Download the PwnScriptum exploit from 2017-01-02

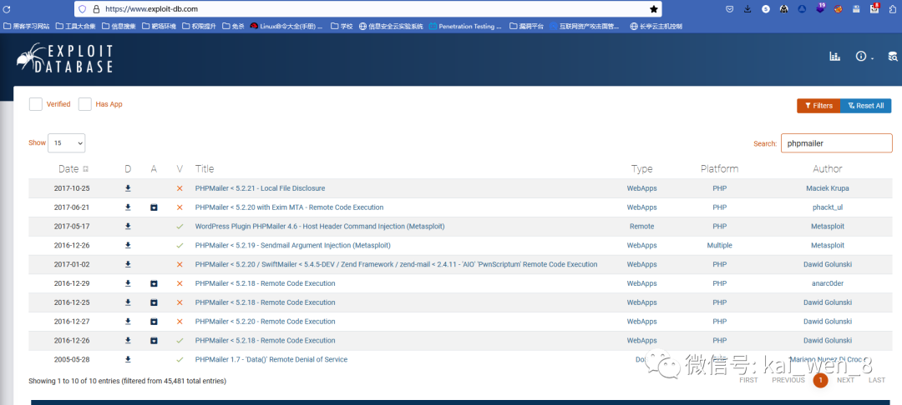click(128, 264)
